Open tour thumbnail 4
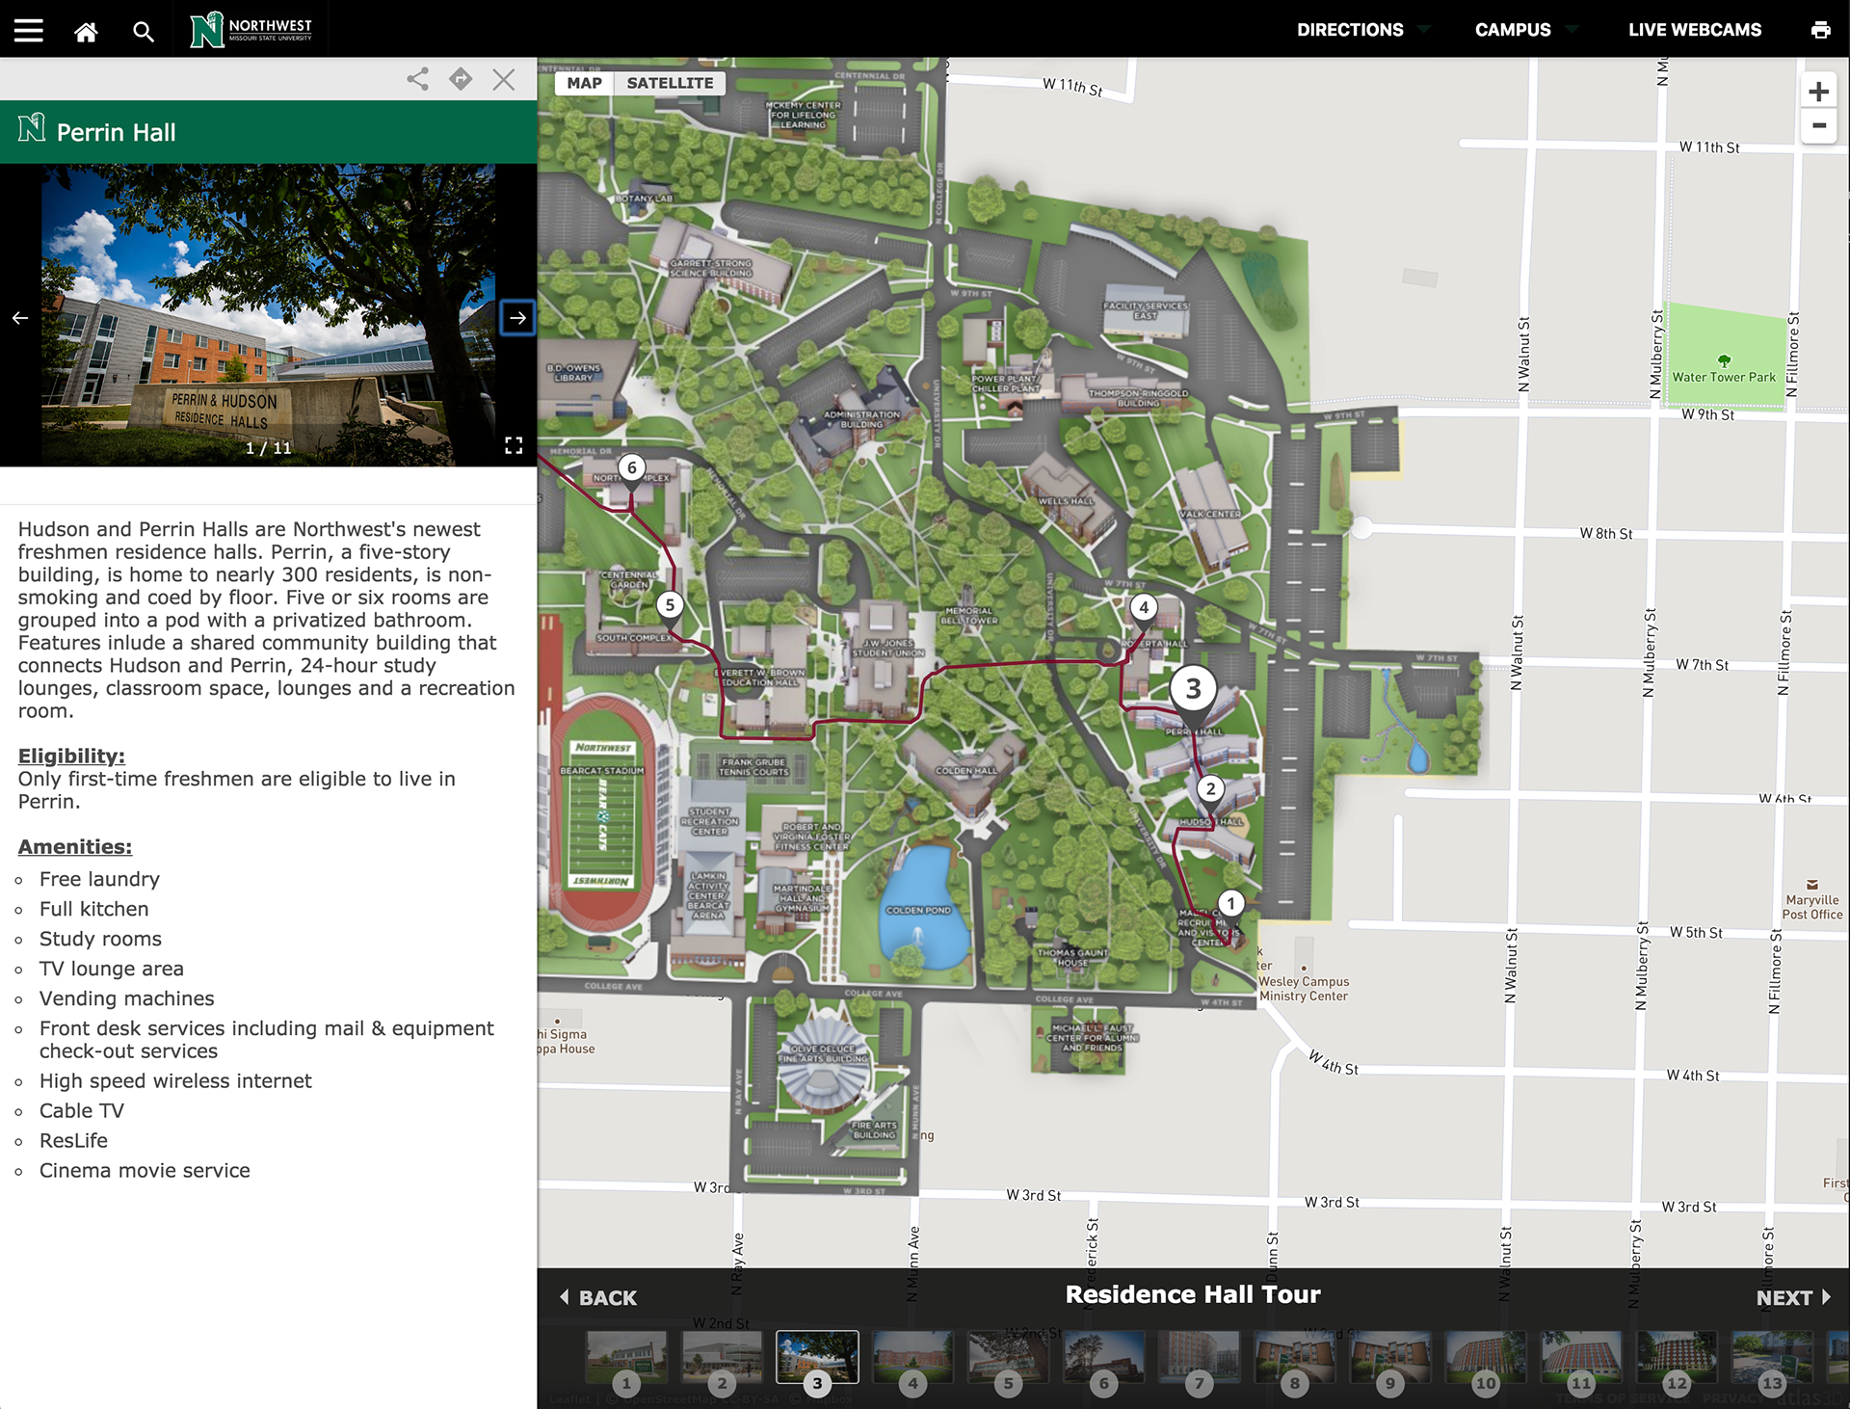The width and height of the screenshot is (1850, 1409). coord(912,1360)
